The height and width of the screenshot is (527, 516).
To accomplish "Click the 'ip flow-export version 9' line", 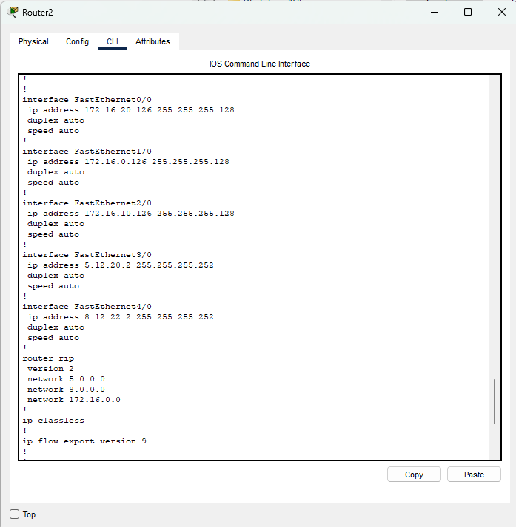I will pos(84,441).
